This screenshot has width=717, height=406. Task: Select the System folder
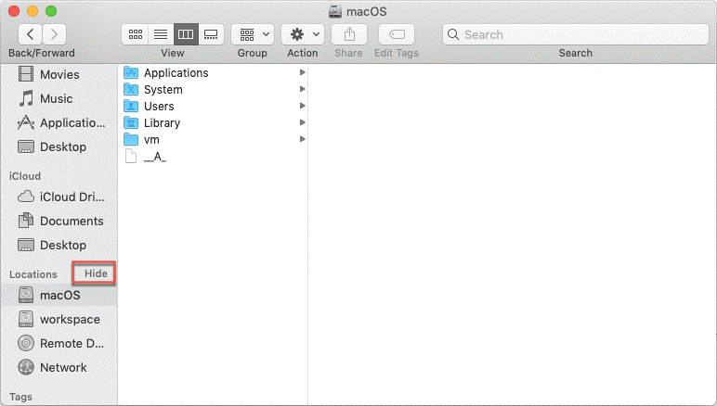[x=213, y=89]
